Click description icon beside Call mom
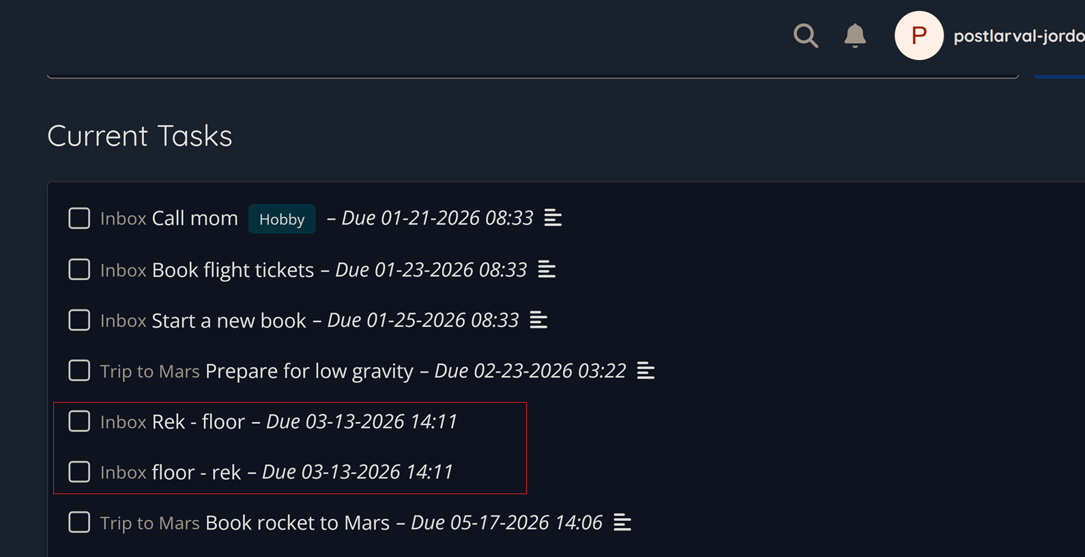The width and height of the screenshot is (1085, 557). (553, 218)
